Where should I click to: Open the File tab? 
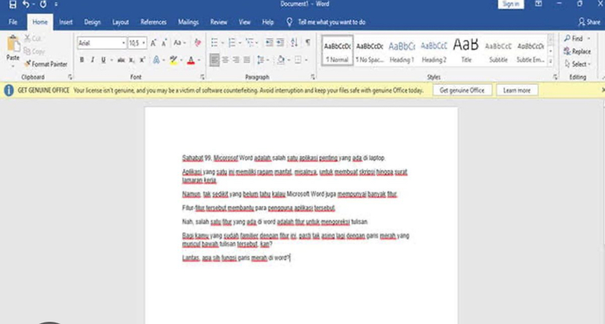[12, 23]
